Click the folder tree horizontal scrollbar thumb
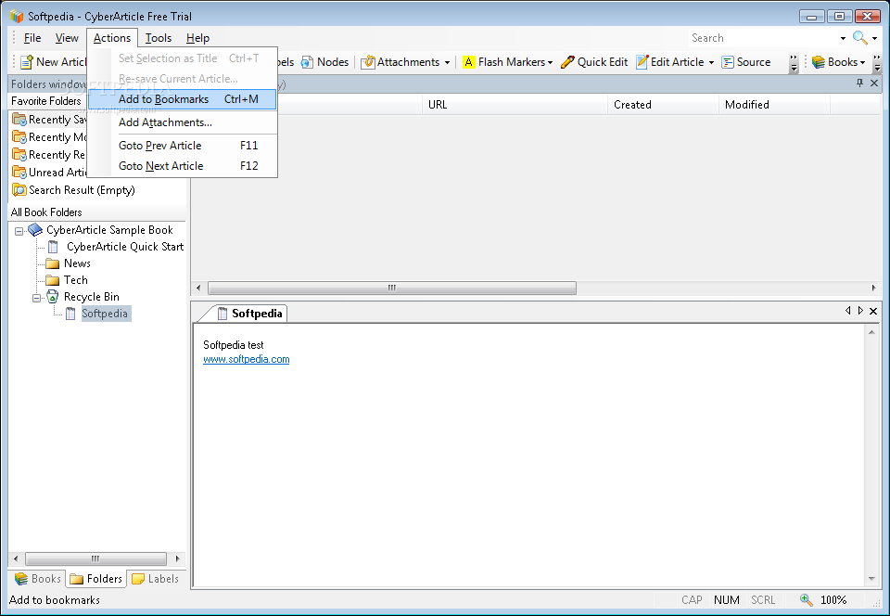The height and width of the screenshot is (616, 890). coord(95,558)
